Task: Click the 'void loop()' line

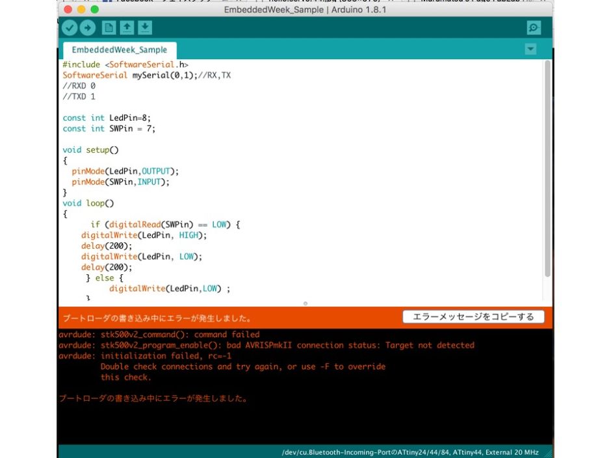Action: tap(88, 203)
